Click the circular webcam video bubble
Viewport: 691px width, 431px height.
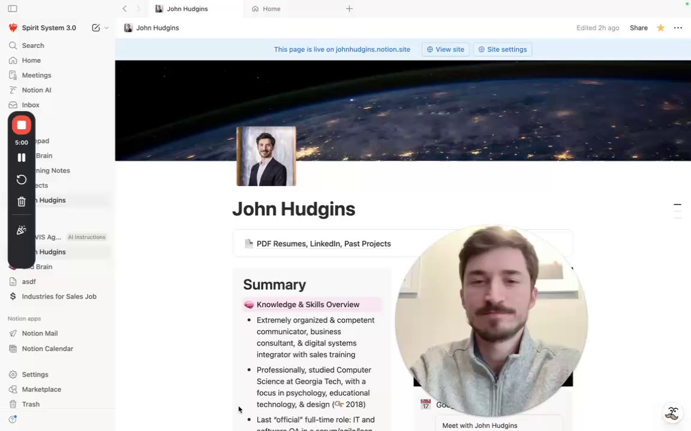[x=491, y=321]
